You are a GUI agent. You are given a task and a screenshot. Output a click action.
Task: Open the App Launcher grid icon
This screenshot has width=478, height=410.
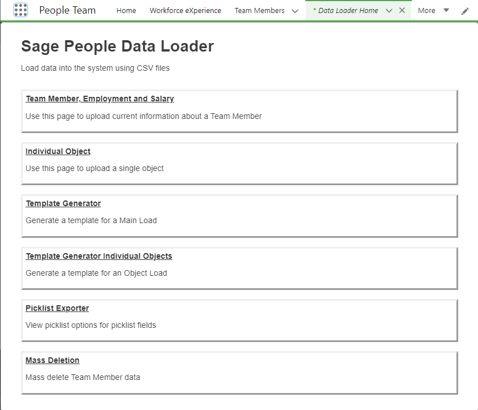coord(20,10)
